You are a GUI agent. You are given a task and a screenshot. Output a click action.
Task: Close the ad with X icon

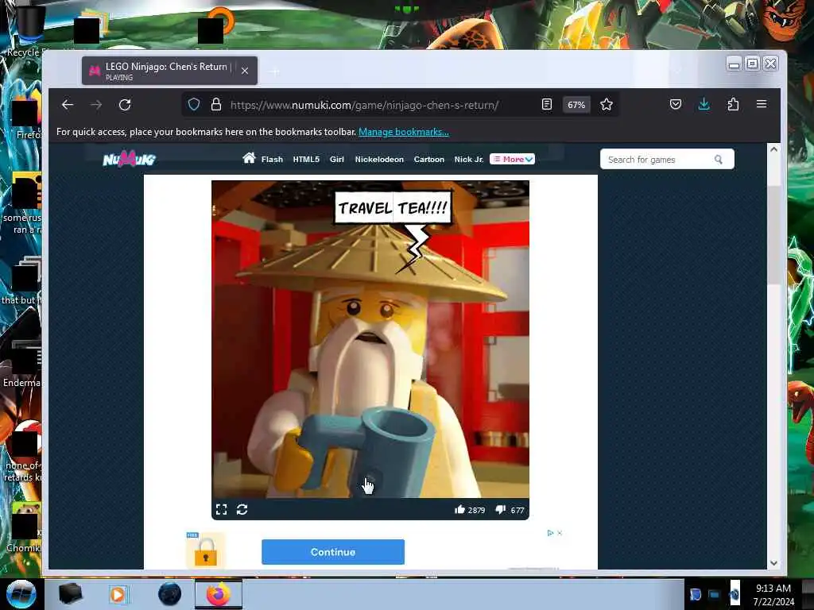[560, 533]
